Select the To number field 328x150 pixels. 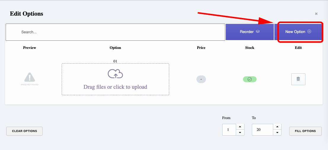(x=263, y=130)
